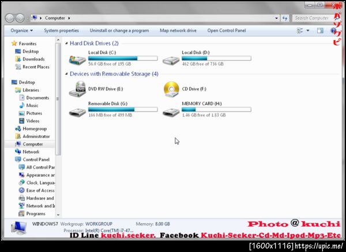Screen dimensions: 346x252
Task: Select Hardware and Sound entry
Action: 40,198
